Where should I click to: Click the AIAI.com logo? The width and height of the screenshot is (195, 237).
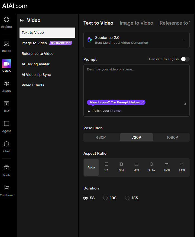(15, 6)
